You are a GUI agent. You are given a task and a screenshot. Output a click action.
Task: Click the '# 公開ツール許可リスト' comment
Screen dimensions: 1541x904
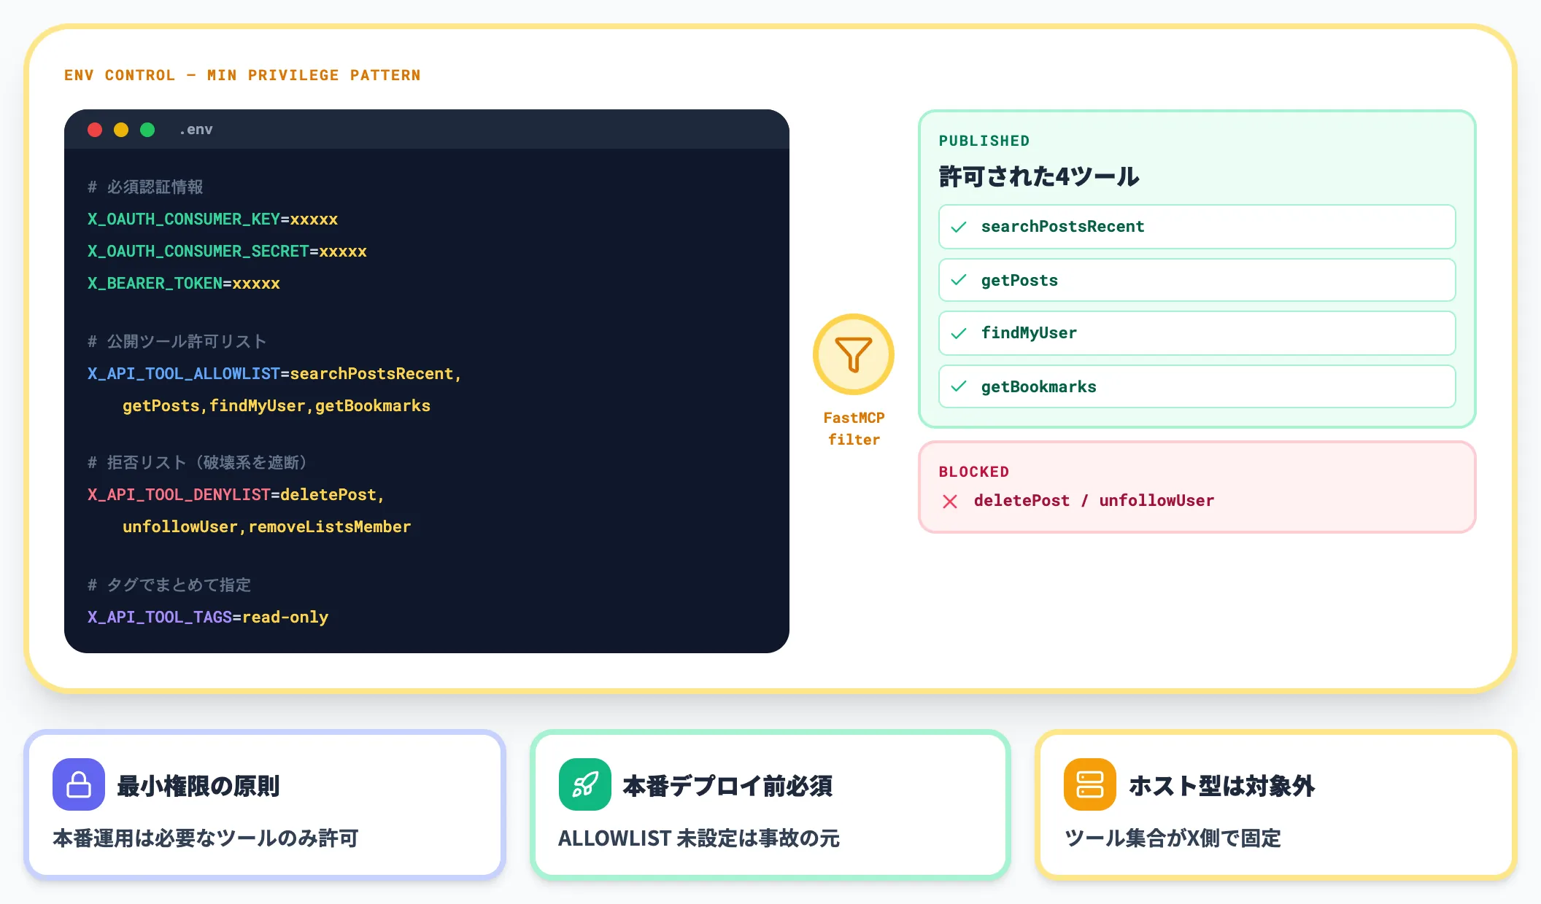(x=177, y=342)
